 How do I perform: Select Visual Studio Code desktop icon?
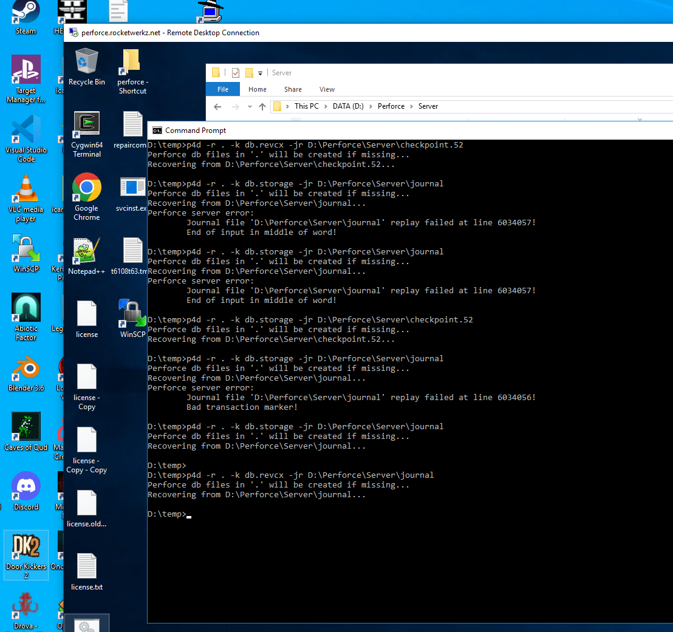click(x=26, y=129)
